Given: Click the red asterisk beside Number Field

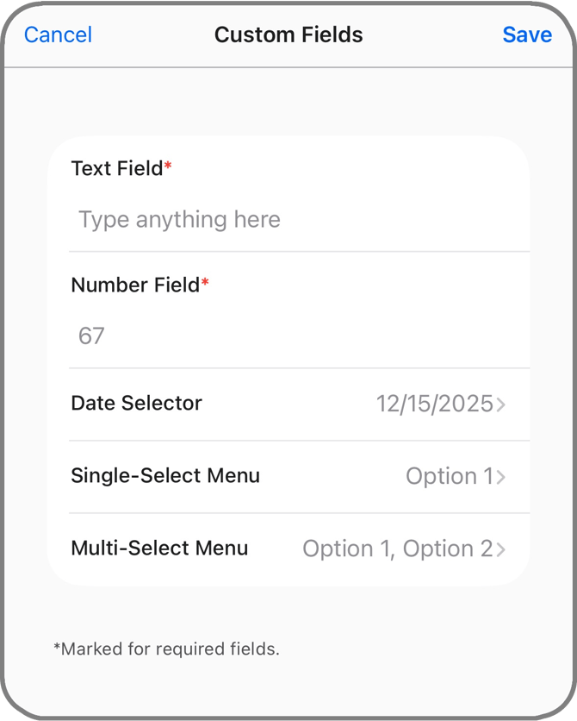Looking at the screenshot, I should tap(205, 282).
